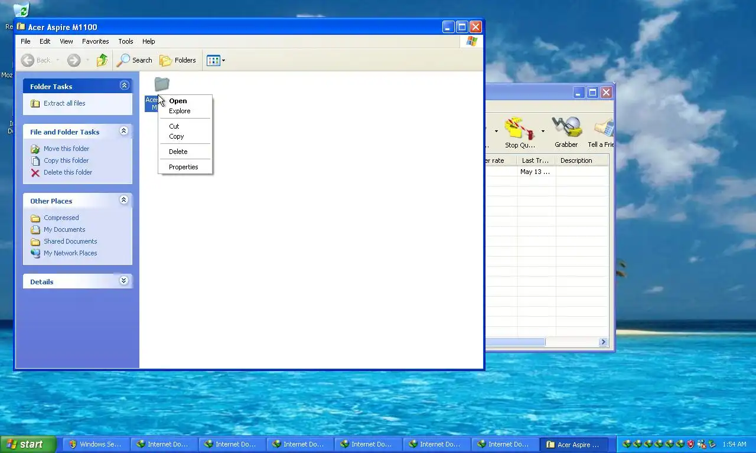Viewport: 756px width, 453px height.
Task: Collapse the Folder Tasks panel
Action: pos(124,86)
